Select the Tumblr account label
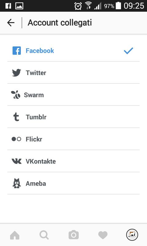The width and height of the screenshot is (147, 246). coord(36,117)
